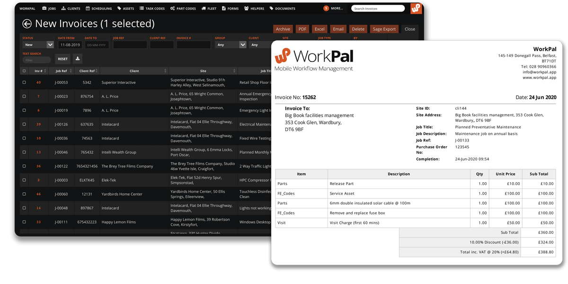Select The Brey Tree Films row checkbox
The height and width of the screenshot is (284, 568).
coord(24,166)
